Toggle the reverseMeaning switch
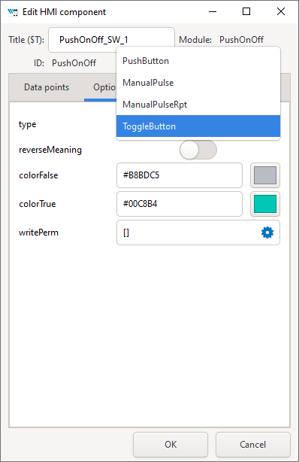Viewport: 299px width, 462px height. click(x=198, y=150)
